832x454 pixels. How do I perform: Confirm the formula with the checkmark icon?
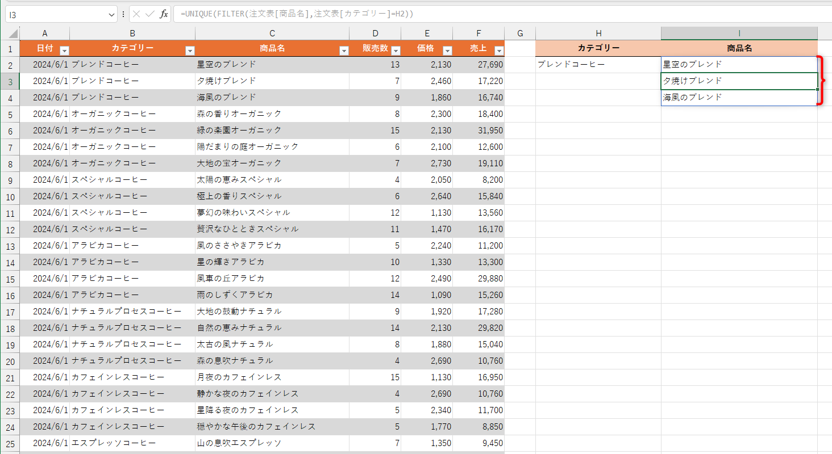pyautogui.click(x=150, y=14)
